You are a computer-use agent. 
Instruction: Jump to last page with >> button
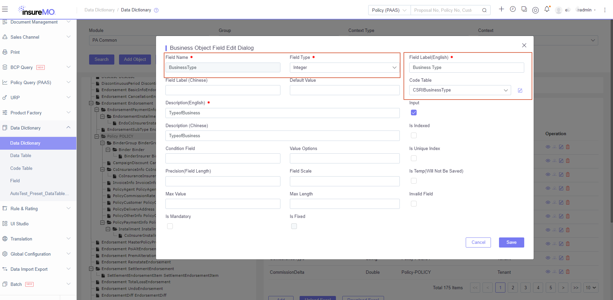click(576, 288)
